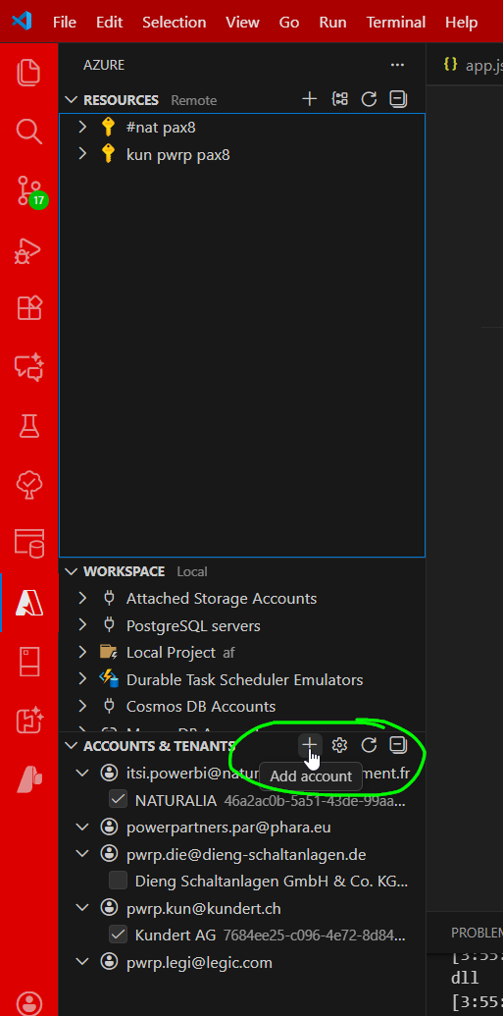
Task: Open the faded Azure-style icon below sparkle document
Action: [28, 778]
